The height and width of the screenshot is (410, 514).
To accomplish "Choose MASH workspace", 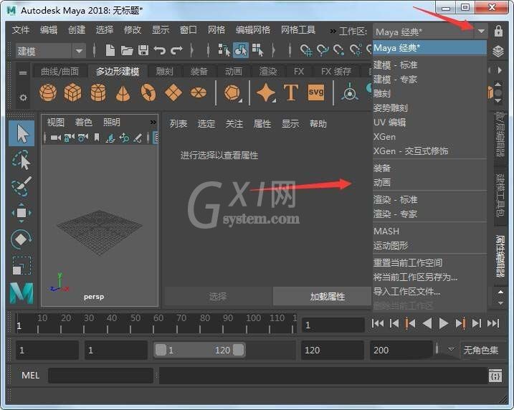I will click(x=429, y=231).
